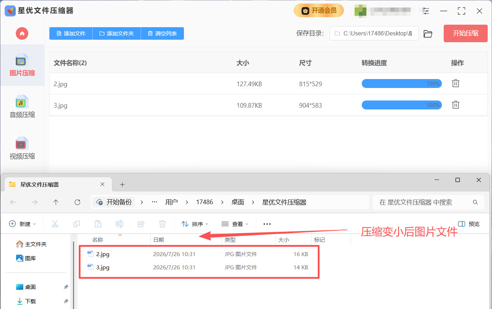
Task: Go forward in File Explorer
Action: [x=35, y=202]
